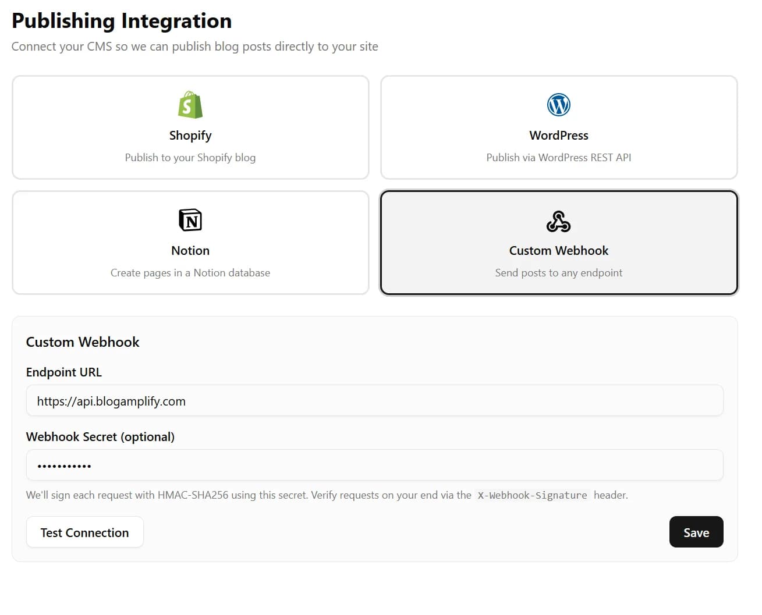
Task: Select the Custom Webhook icon
Action: coord(558,221)
